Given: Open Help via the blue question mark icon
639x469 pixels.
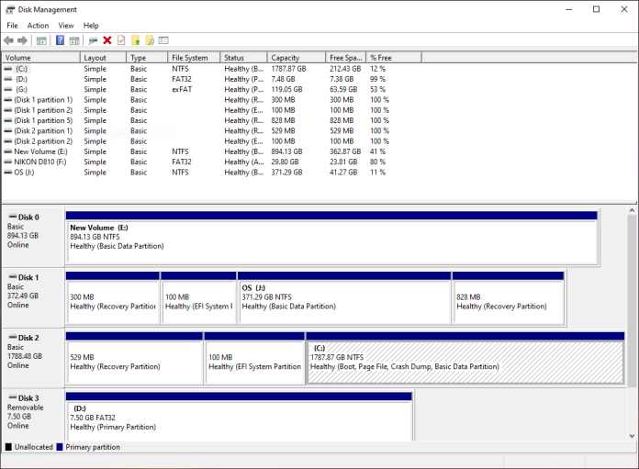Looking at the screenshot, I should 60,40.
